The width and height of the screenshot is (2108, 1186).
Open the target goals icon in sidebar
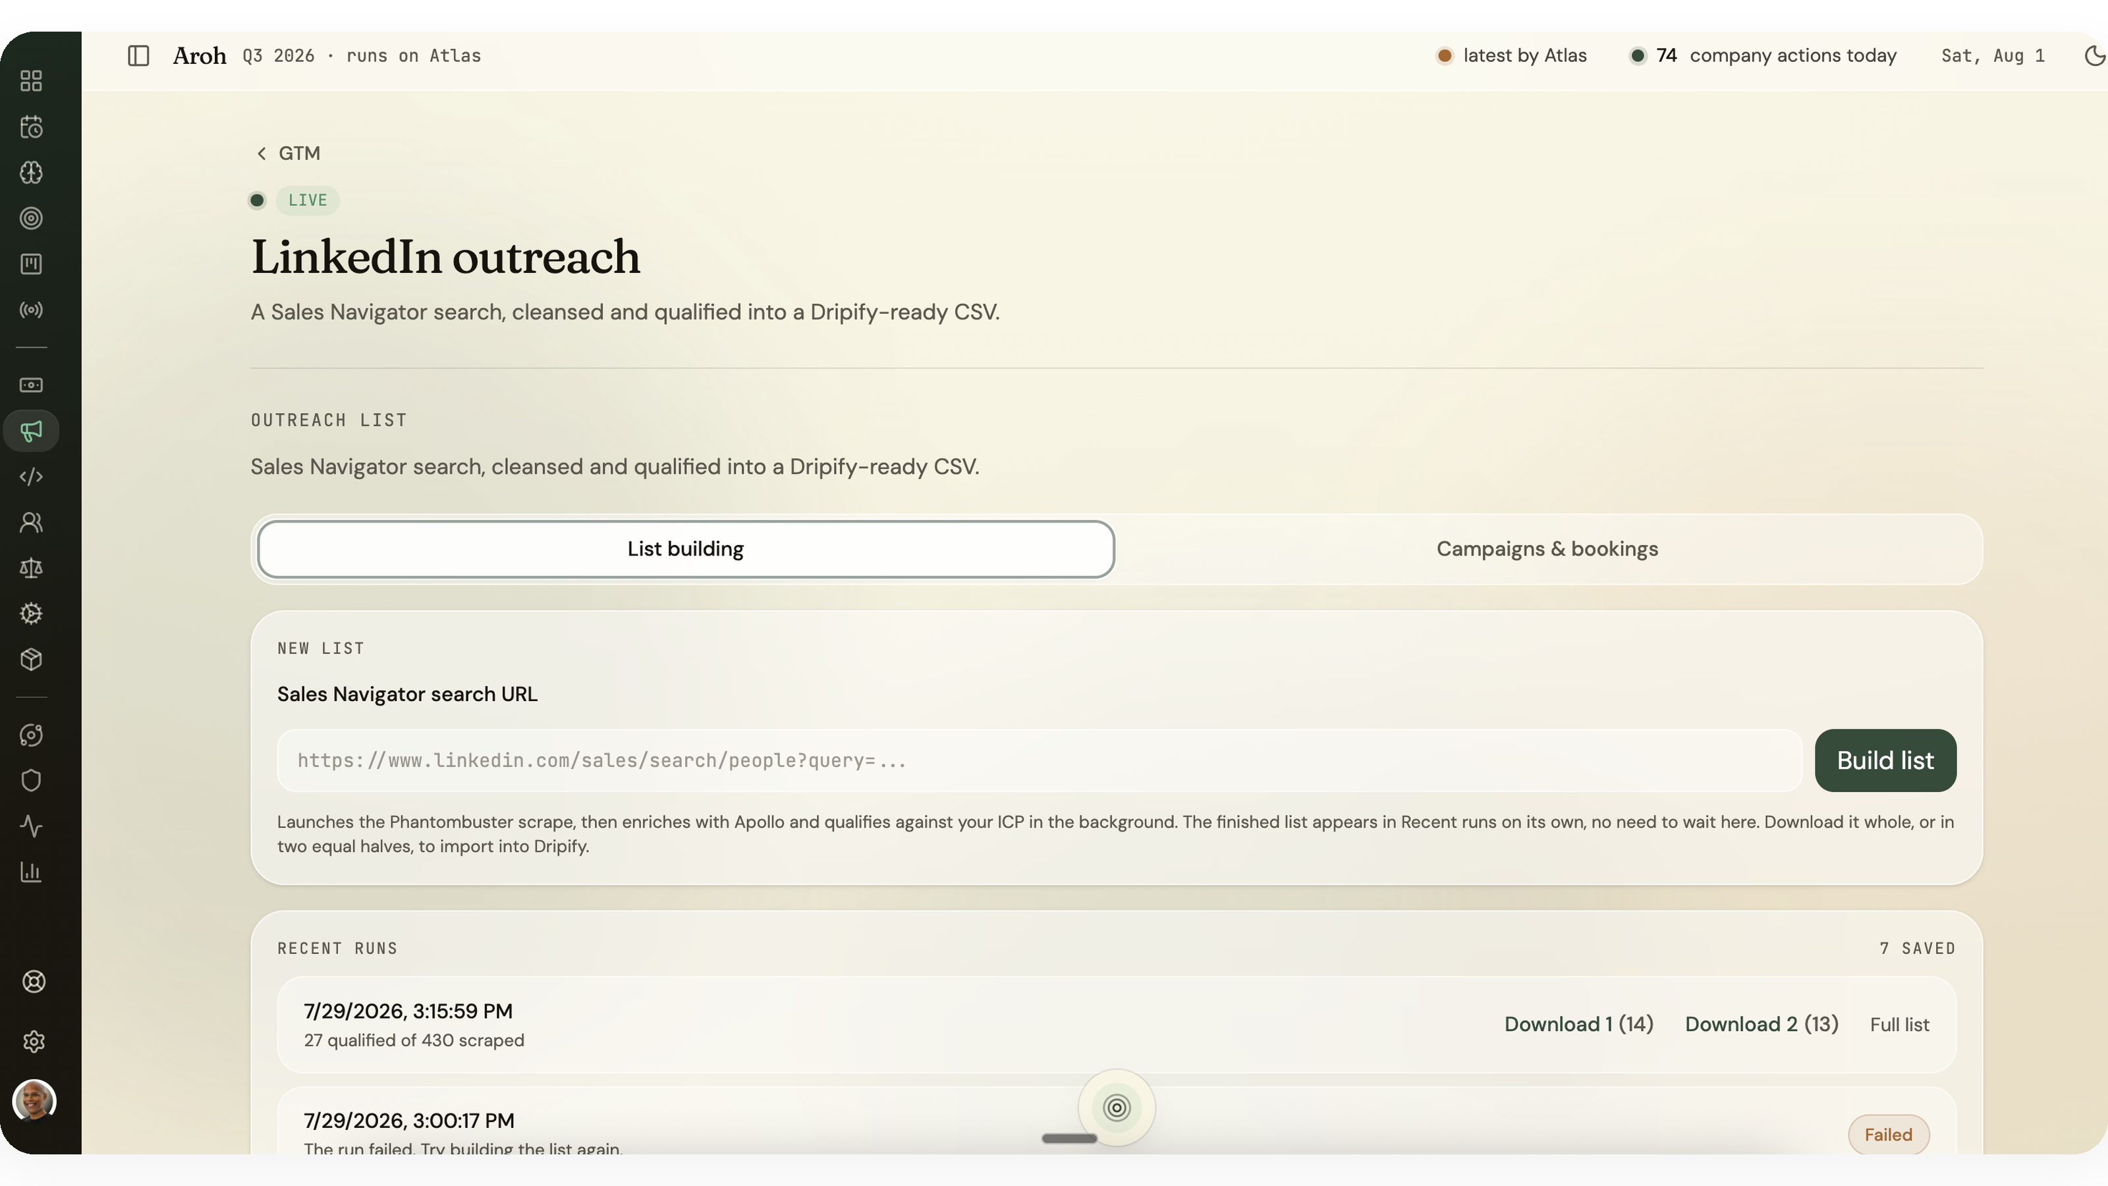point(31,217)
